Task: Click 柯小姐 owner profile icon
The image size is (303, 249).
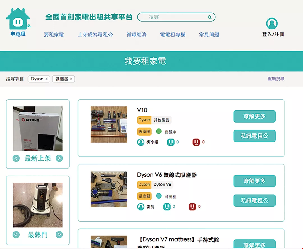Action: coord(141,142)
